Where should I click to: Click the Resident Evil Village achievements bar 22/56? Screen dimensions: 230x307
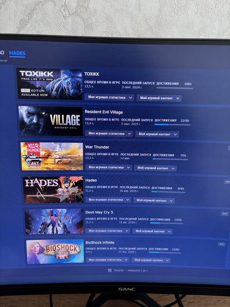pos(173,125)
